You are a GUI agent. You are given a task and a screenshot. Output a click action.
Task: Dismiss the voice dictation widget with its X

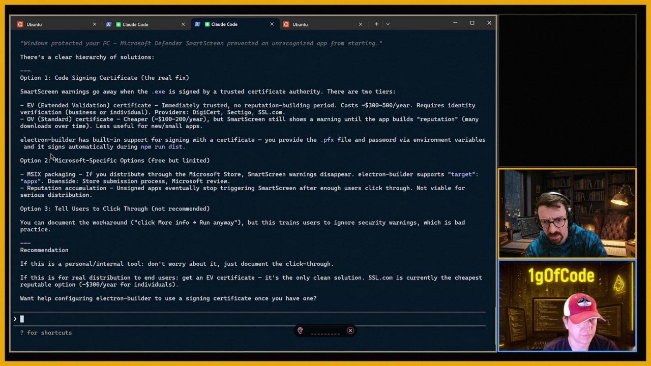coord(350,331)
